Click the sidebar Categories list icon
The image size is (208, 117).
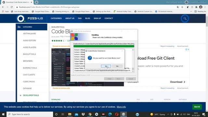19,27
